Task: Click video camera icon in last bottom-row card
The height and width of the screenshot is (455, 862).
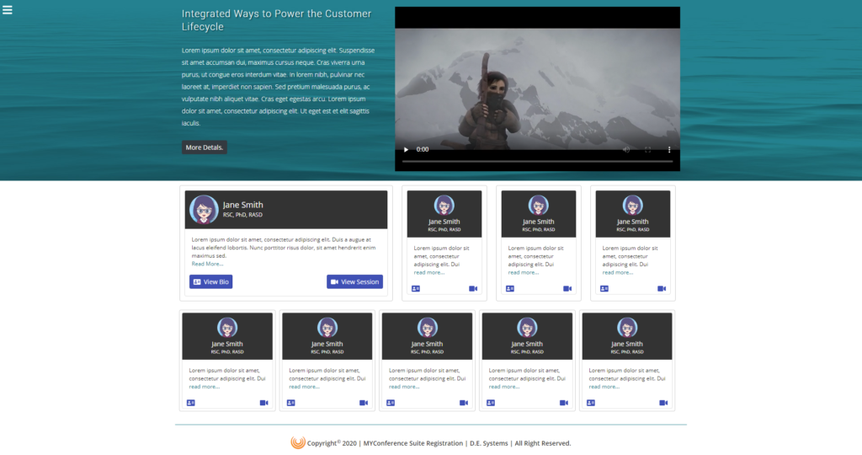Action: point(663,403)
